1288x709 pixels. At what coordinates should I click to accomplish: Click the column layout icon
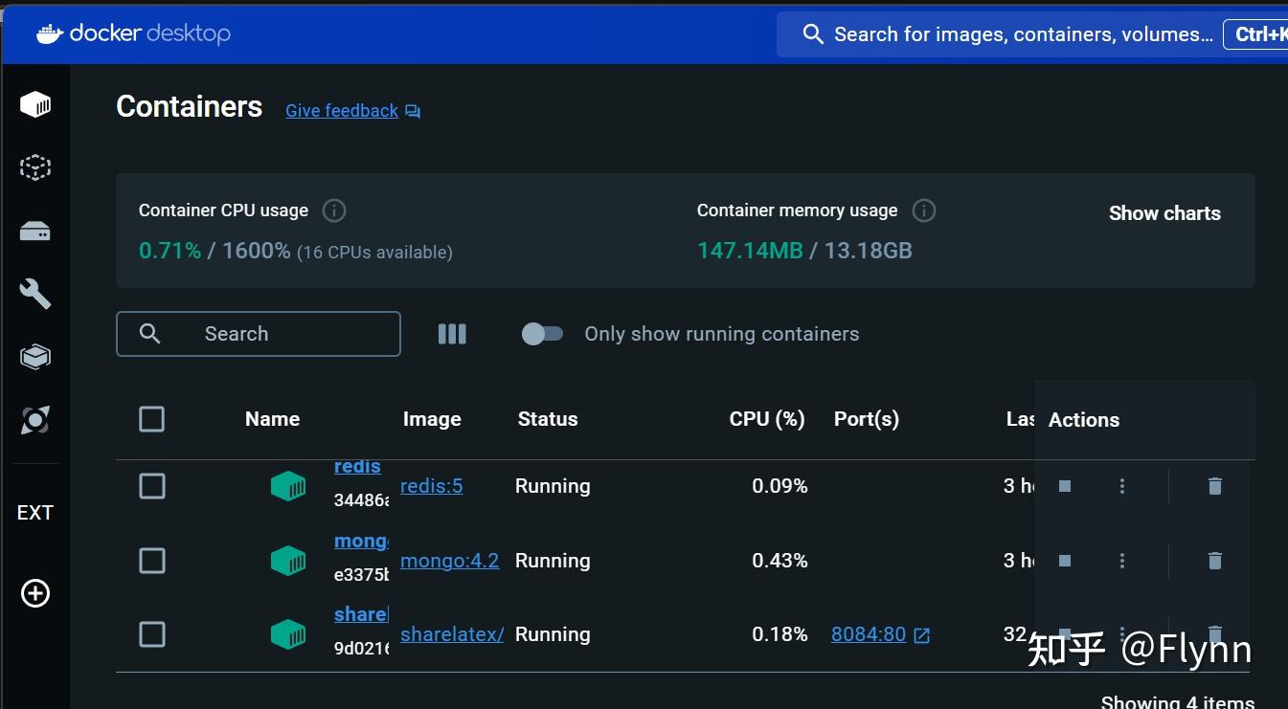pyautogui.click(x=452, y=334)
